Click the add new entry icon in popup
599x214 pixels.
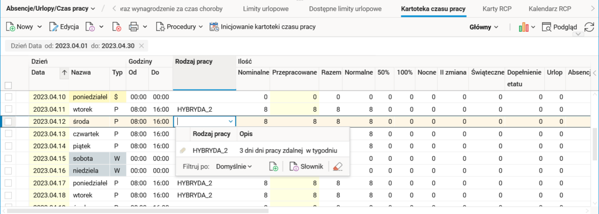[x=274, y=167]
